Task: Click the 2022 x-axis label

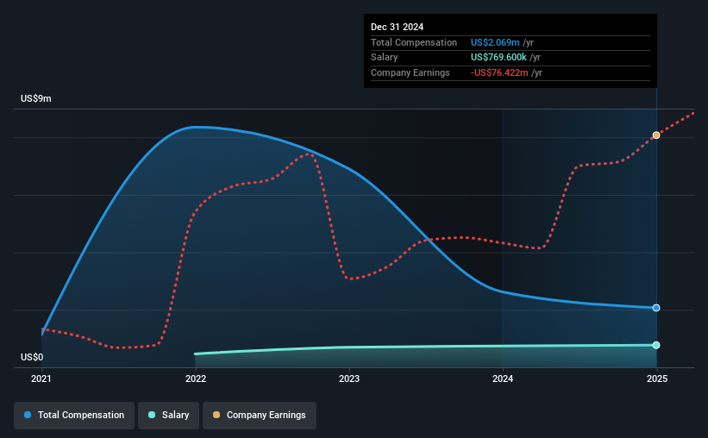Action: point(196,379)
